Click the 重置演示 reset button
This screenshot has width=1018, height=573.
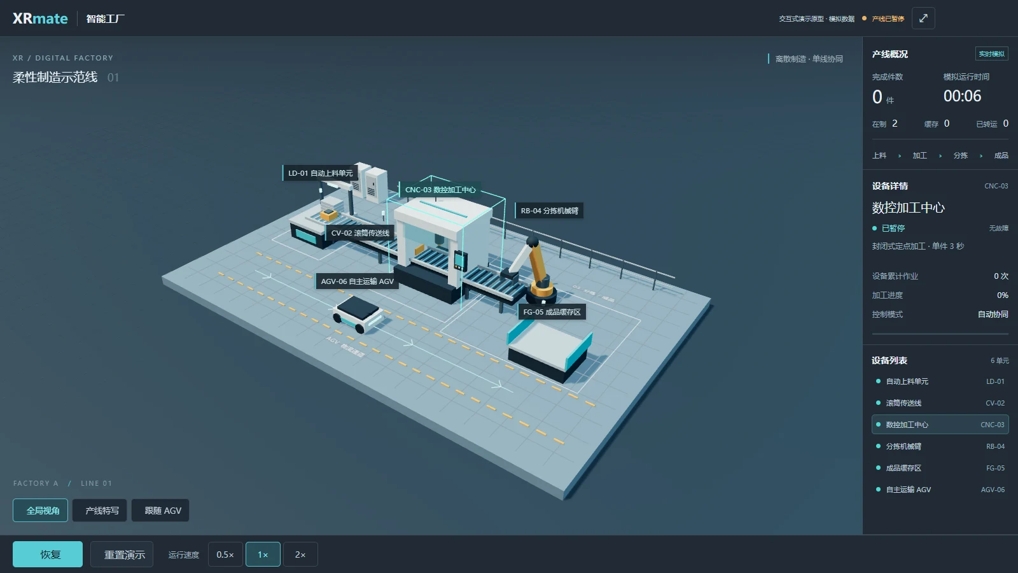tap(122, 555)
